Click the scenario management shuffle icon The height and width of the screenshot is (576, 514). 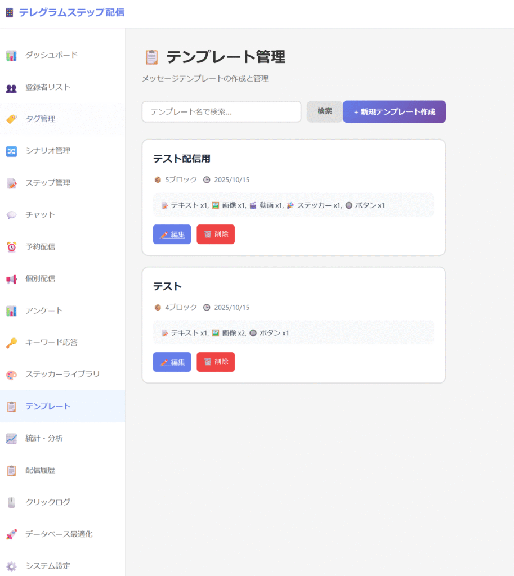[11, 151]
